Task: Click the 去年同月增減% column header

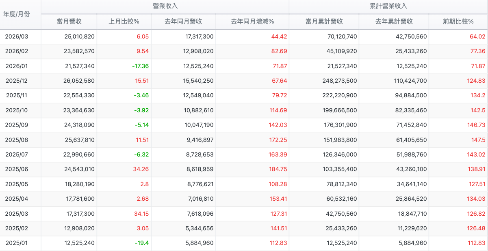Action: pyautogui.click(x=252, y=21)
